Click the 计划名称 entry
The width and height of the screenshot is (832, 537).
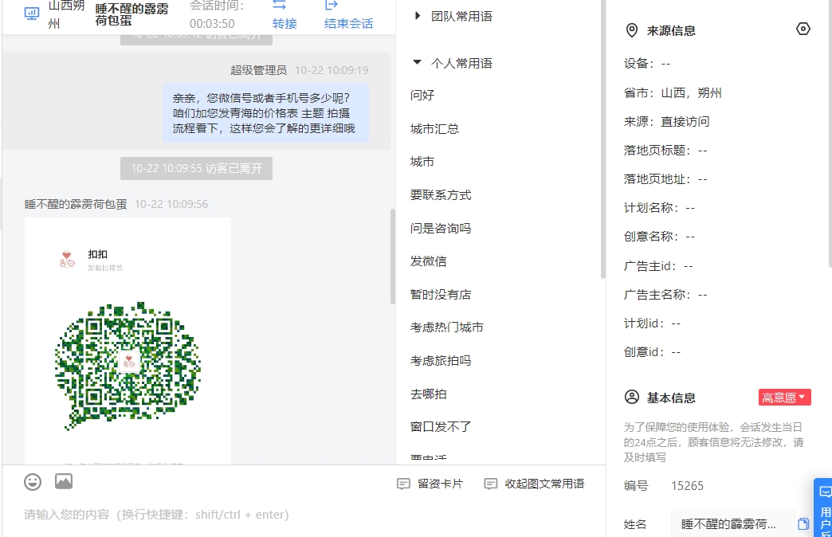660,207
